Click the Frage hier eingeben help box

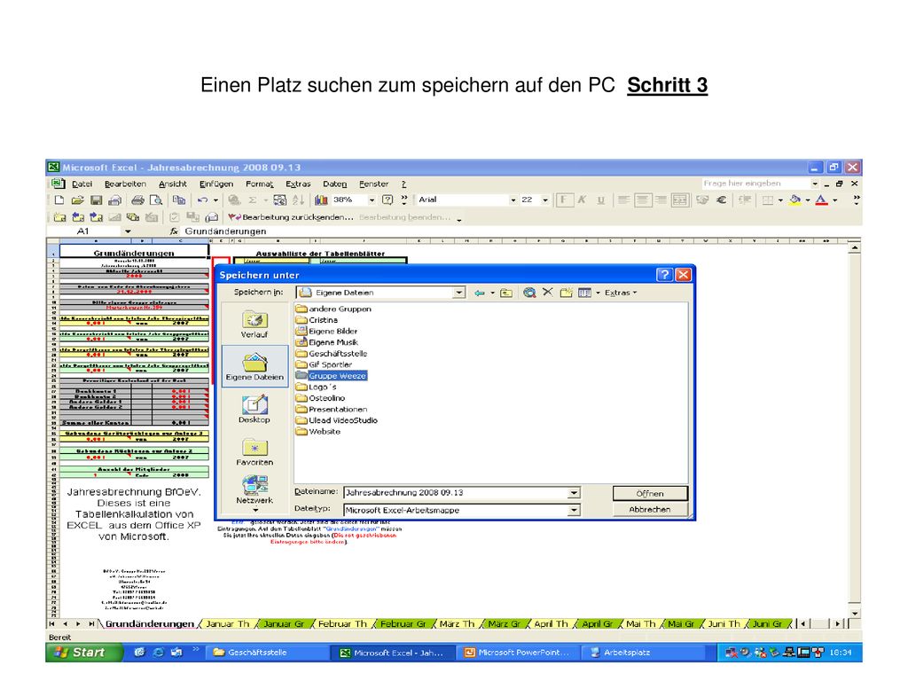tap(755, 184)
